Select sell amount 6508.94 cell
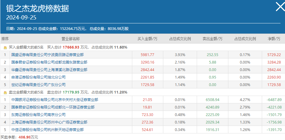Image resolution: width=285 pixels, height=140 pixels. point(212,100)
